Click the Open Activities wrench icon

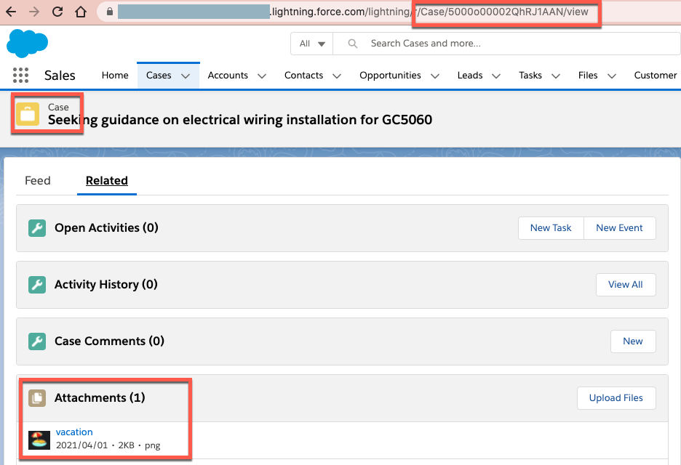(37, 228)
